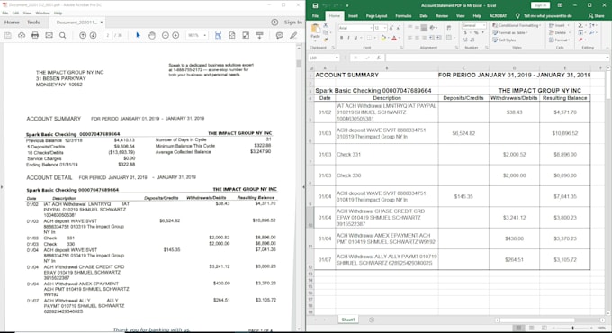Cut selection with scissors icon in Excel
The width and height of the screenshot is (612, 333).
(x=326, y=25)
